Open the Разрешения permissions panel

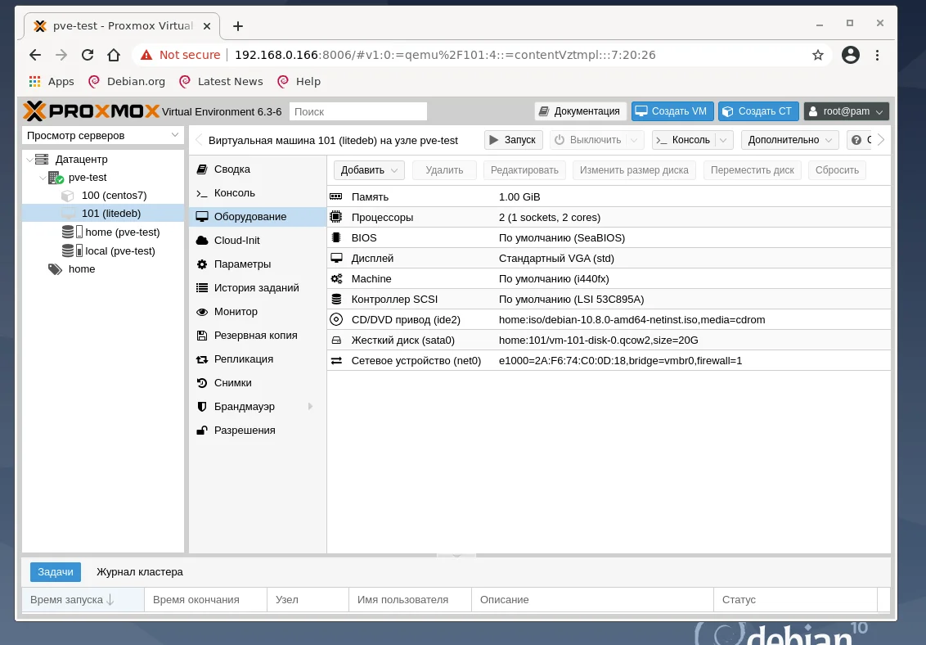click(x=243, y=430)
